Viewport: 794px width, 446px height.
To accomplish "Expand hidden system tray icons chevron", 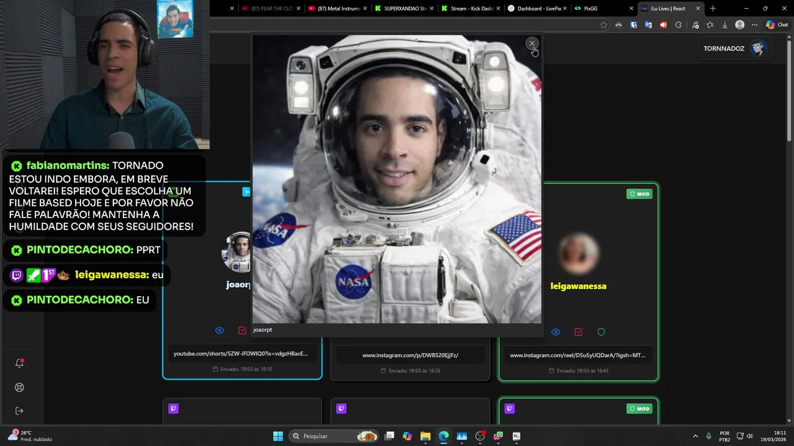I will pyautogui.click(x=695, y=436).
